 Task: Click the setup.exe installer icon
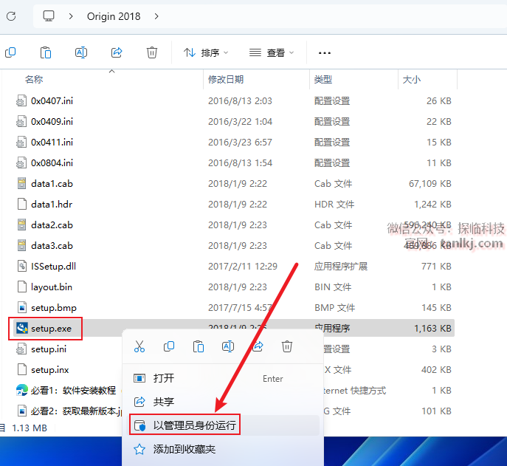21,328
